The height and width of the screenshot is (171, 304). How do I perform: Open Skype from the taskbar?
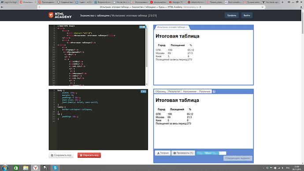55,168
